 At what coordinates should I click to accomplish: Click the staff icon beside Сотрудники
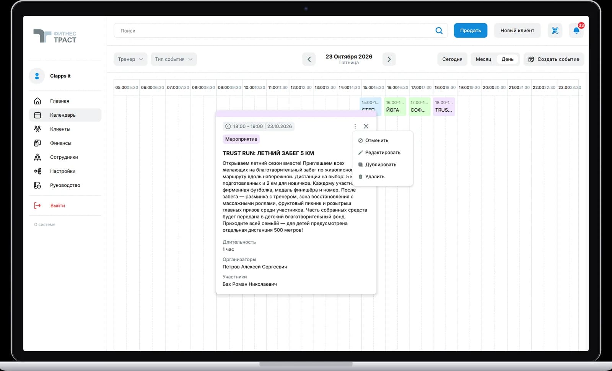(37, 157)
